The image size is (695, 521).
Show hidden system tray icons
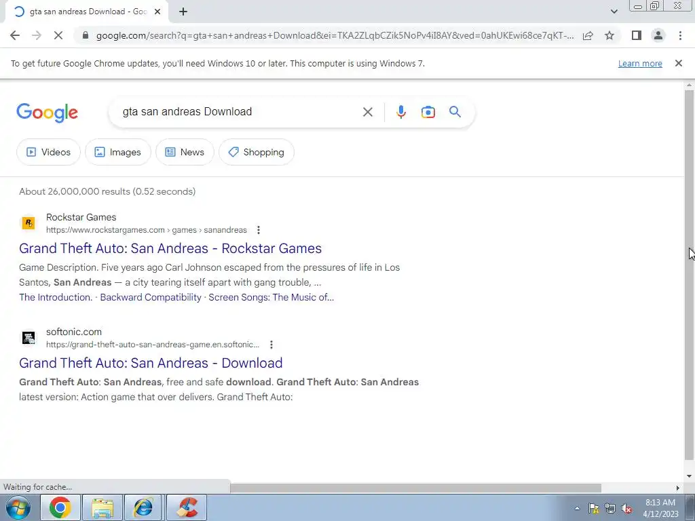[x=577, y=508]
